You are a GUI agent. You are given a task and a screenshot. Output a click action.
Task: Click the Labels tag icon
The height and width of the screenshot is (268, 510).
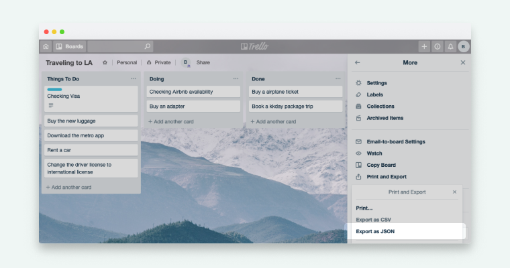coord(358,94)
